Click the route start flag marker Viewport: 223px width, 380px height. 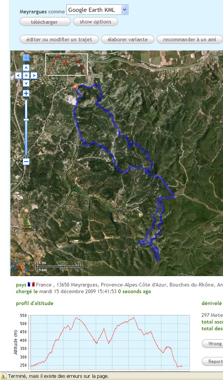pyautogui.click(x=76, y=87)
